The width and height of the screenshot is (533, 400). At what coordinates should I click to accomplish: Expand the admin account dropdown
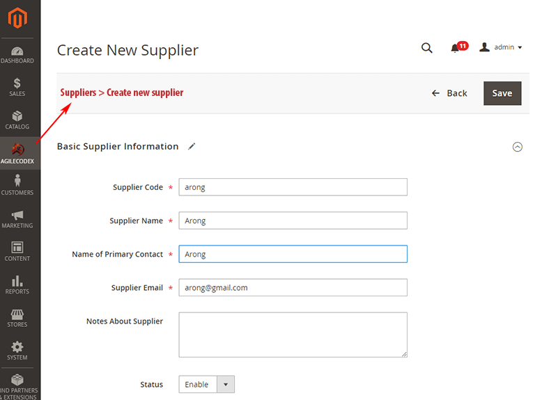tap(500, 47)
